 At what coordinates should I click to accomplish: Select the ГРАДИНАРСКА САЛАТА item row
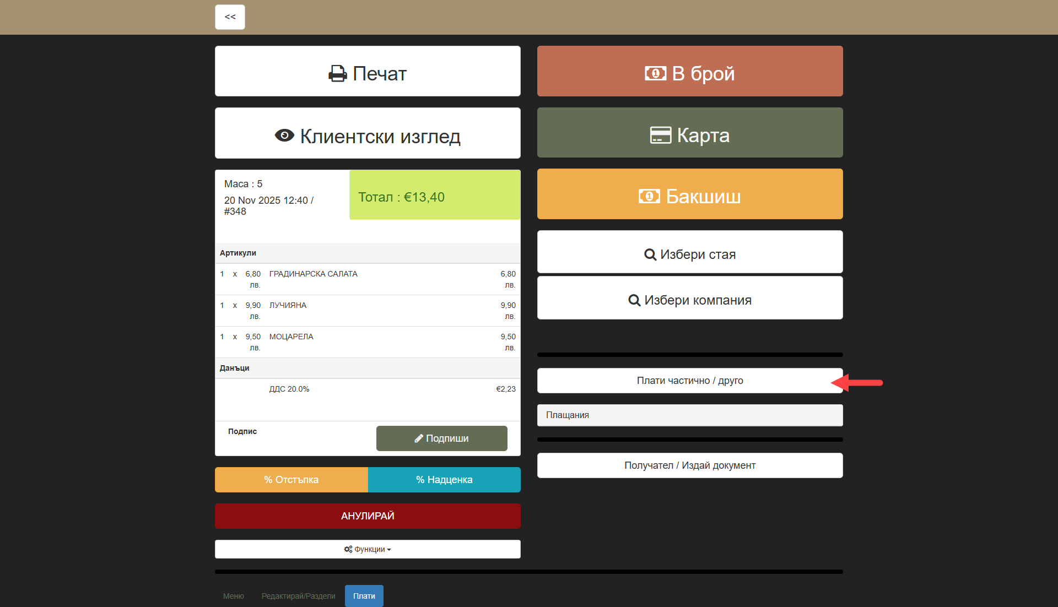[368, 279]
